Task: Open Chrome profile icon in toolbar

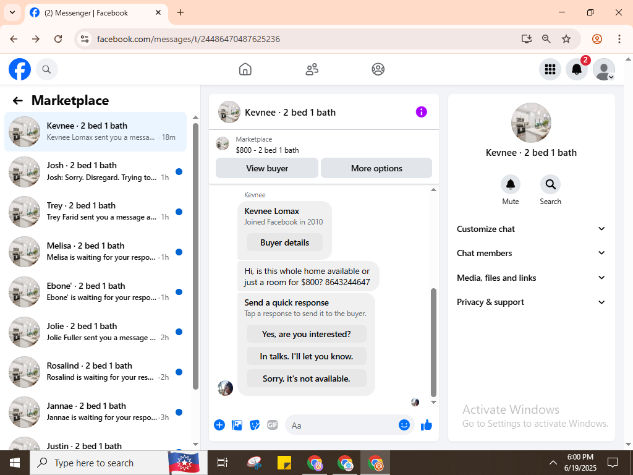Action: (597, 39)
